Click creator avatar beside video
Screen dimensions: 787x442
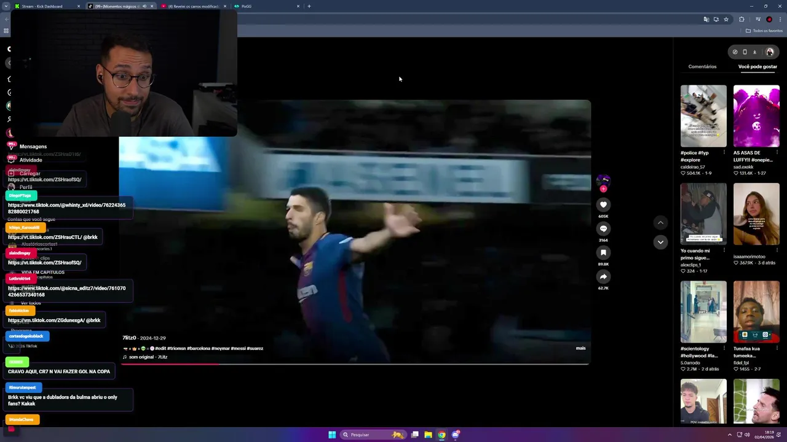pos(603,180)
